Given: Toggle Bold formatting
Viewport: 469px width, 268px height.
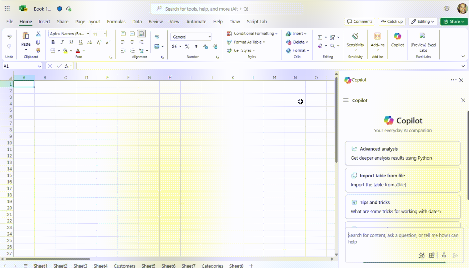Looking at the screenshot, I should coord(53,42).
